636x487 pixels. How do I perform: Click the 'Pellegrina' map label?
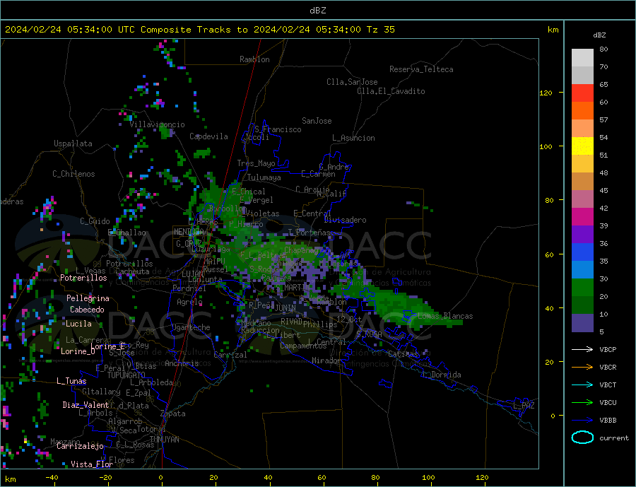(88, 298)
